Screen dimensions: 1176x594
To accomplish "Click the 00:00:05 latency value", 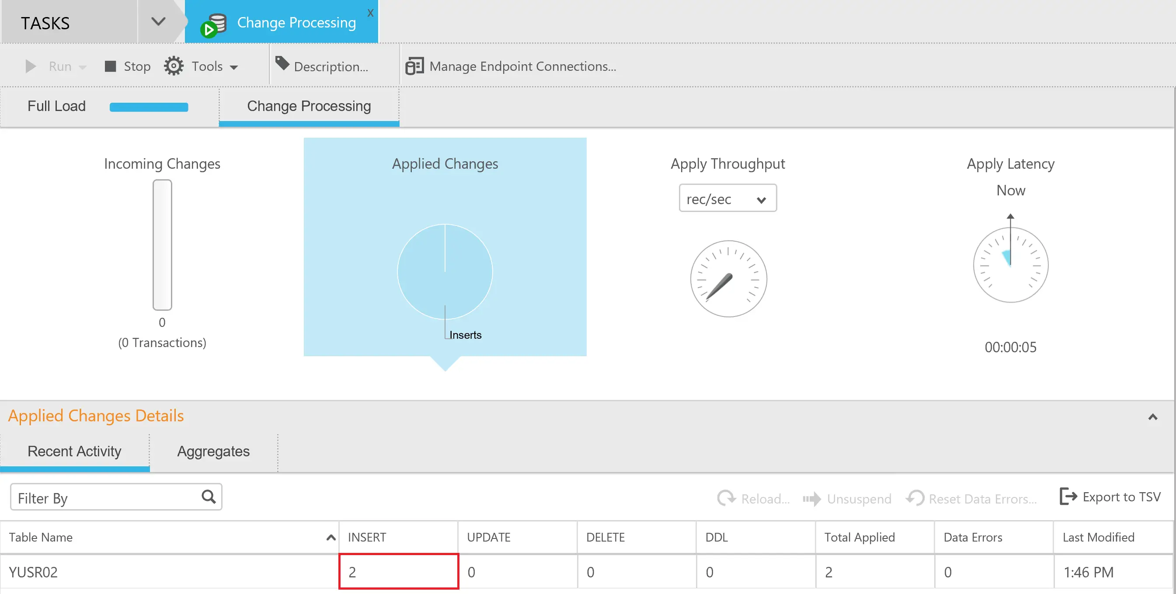I will point(1010,347).
